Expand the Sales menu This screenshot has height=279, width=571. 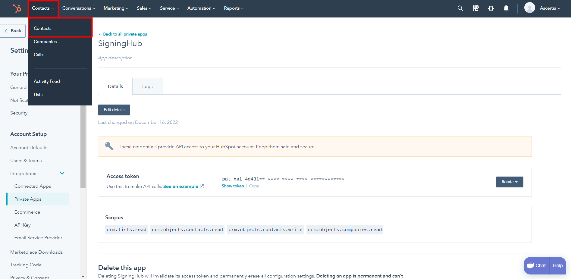[144, 8]
